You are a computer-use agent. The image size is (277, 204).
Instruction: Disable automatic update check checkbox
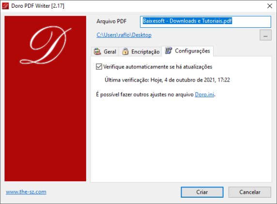tap(99, 67)
